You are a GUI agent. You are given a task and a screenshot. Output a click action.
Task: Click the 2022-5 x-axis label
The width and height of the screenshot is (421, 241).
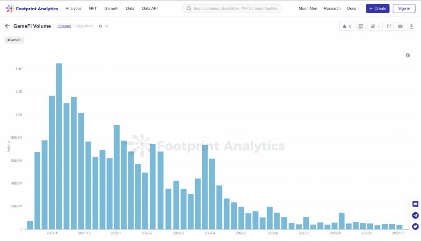coord(241,233)
